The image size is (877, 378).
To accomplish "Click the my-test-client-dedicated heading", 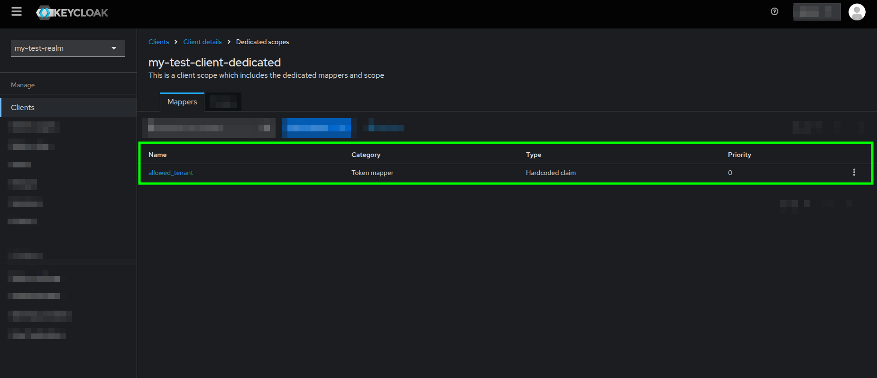I will click(214, 63).
